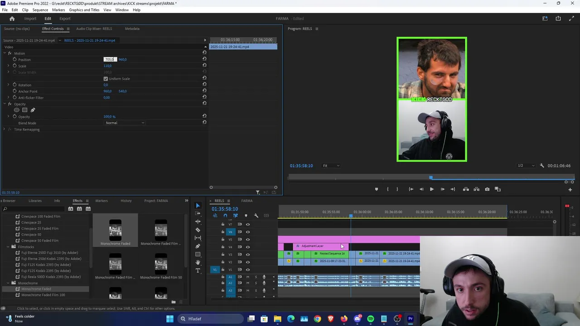Collapse the Monochrome folder

[x=8, y=283]
